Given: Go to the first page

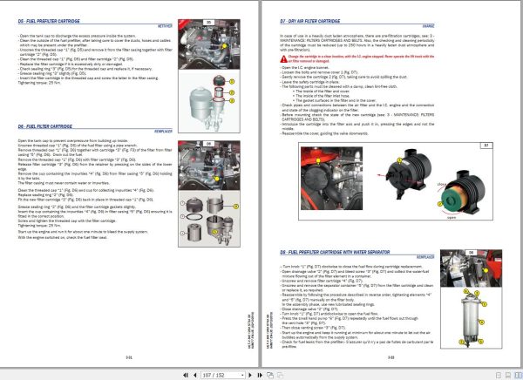Looking at the screenshot, I should click(x=186, y=376).
